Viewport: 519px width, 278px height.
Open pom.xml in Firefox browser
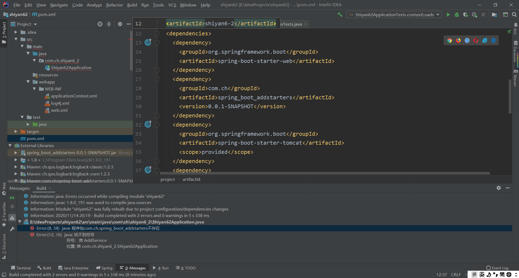pos(458,40)
